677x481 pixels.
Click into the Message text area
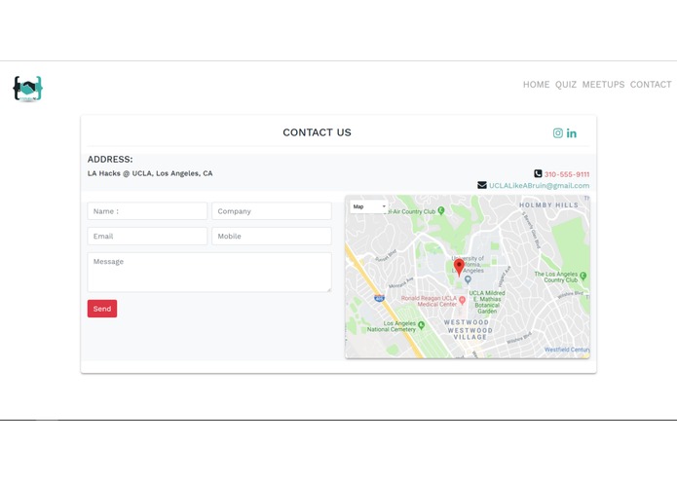(x=209, y=273)
